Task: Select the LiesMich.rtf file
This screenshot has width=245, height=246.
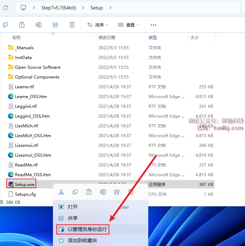Action: tap(23, 126)
